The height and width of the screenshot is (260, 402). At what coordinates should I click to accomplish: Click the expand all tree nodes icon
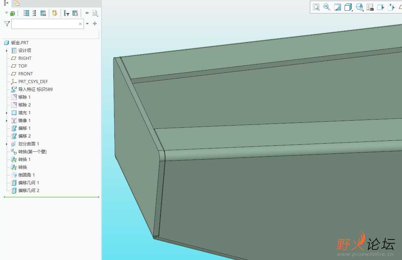tap(26, 13)
